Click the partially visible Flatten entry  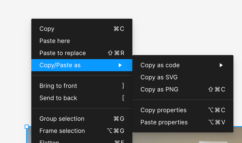50,141
